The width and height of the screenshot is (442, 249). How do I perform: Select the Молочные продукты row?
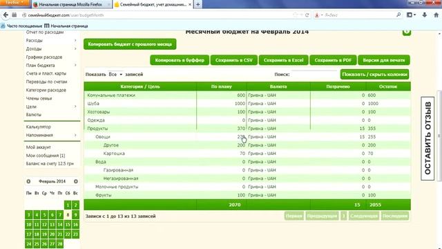click(x=247, y=187)
